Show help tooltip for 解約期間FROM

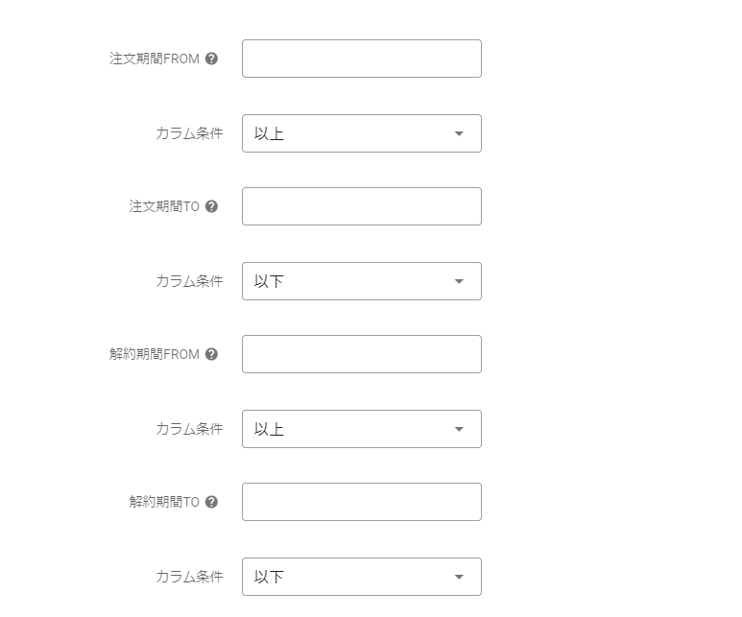point(212,354)
